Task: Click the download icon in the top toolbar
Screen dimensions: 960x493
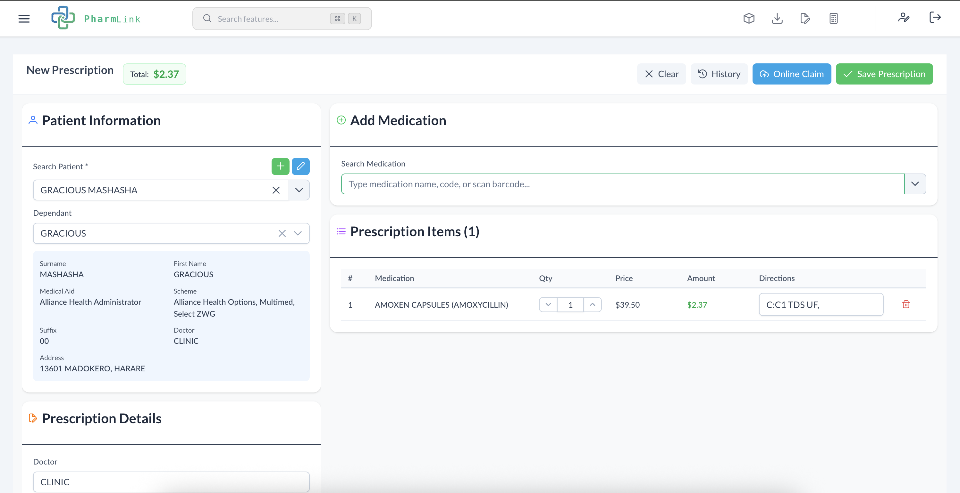Action: tap(777, 18)
